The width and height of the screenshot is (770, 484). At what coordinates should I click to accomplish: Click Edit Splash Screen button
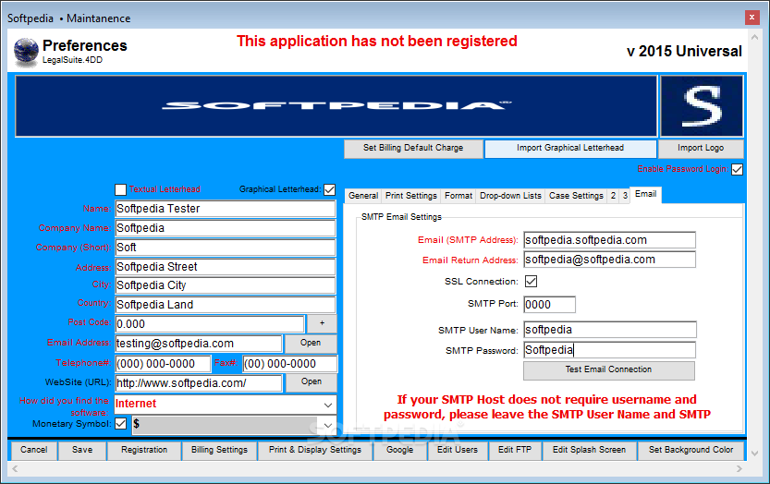[x=590, y=450]
